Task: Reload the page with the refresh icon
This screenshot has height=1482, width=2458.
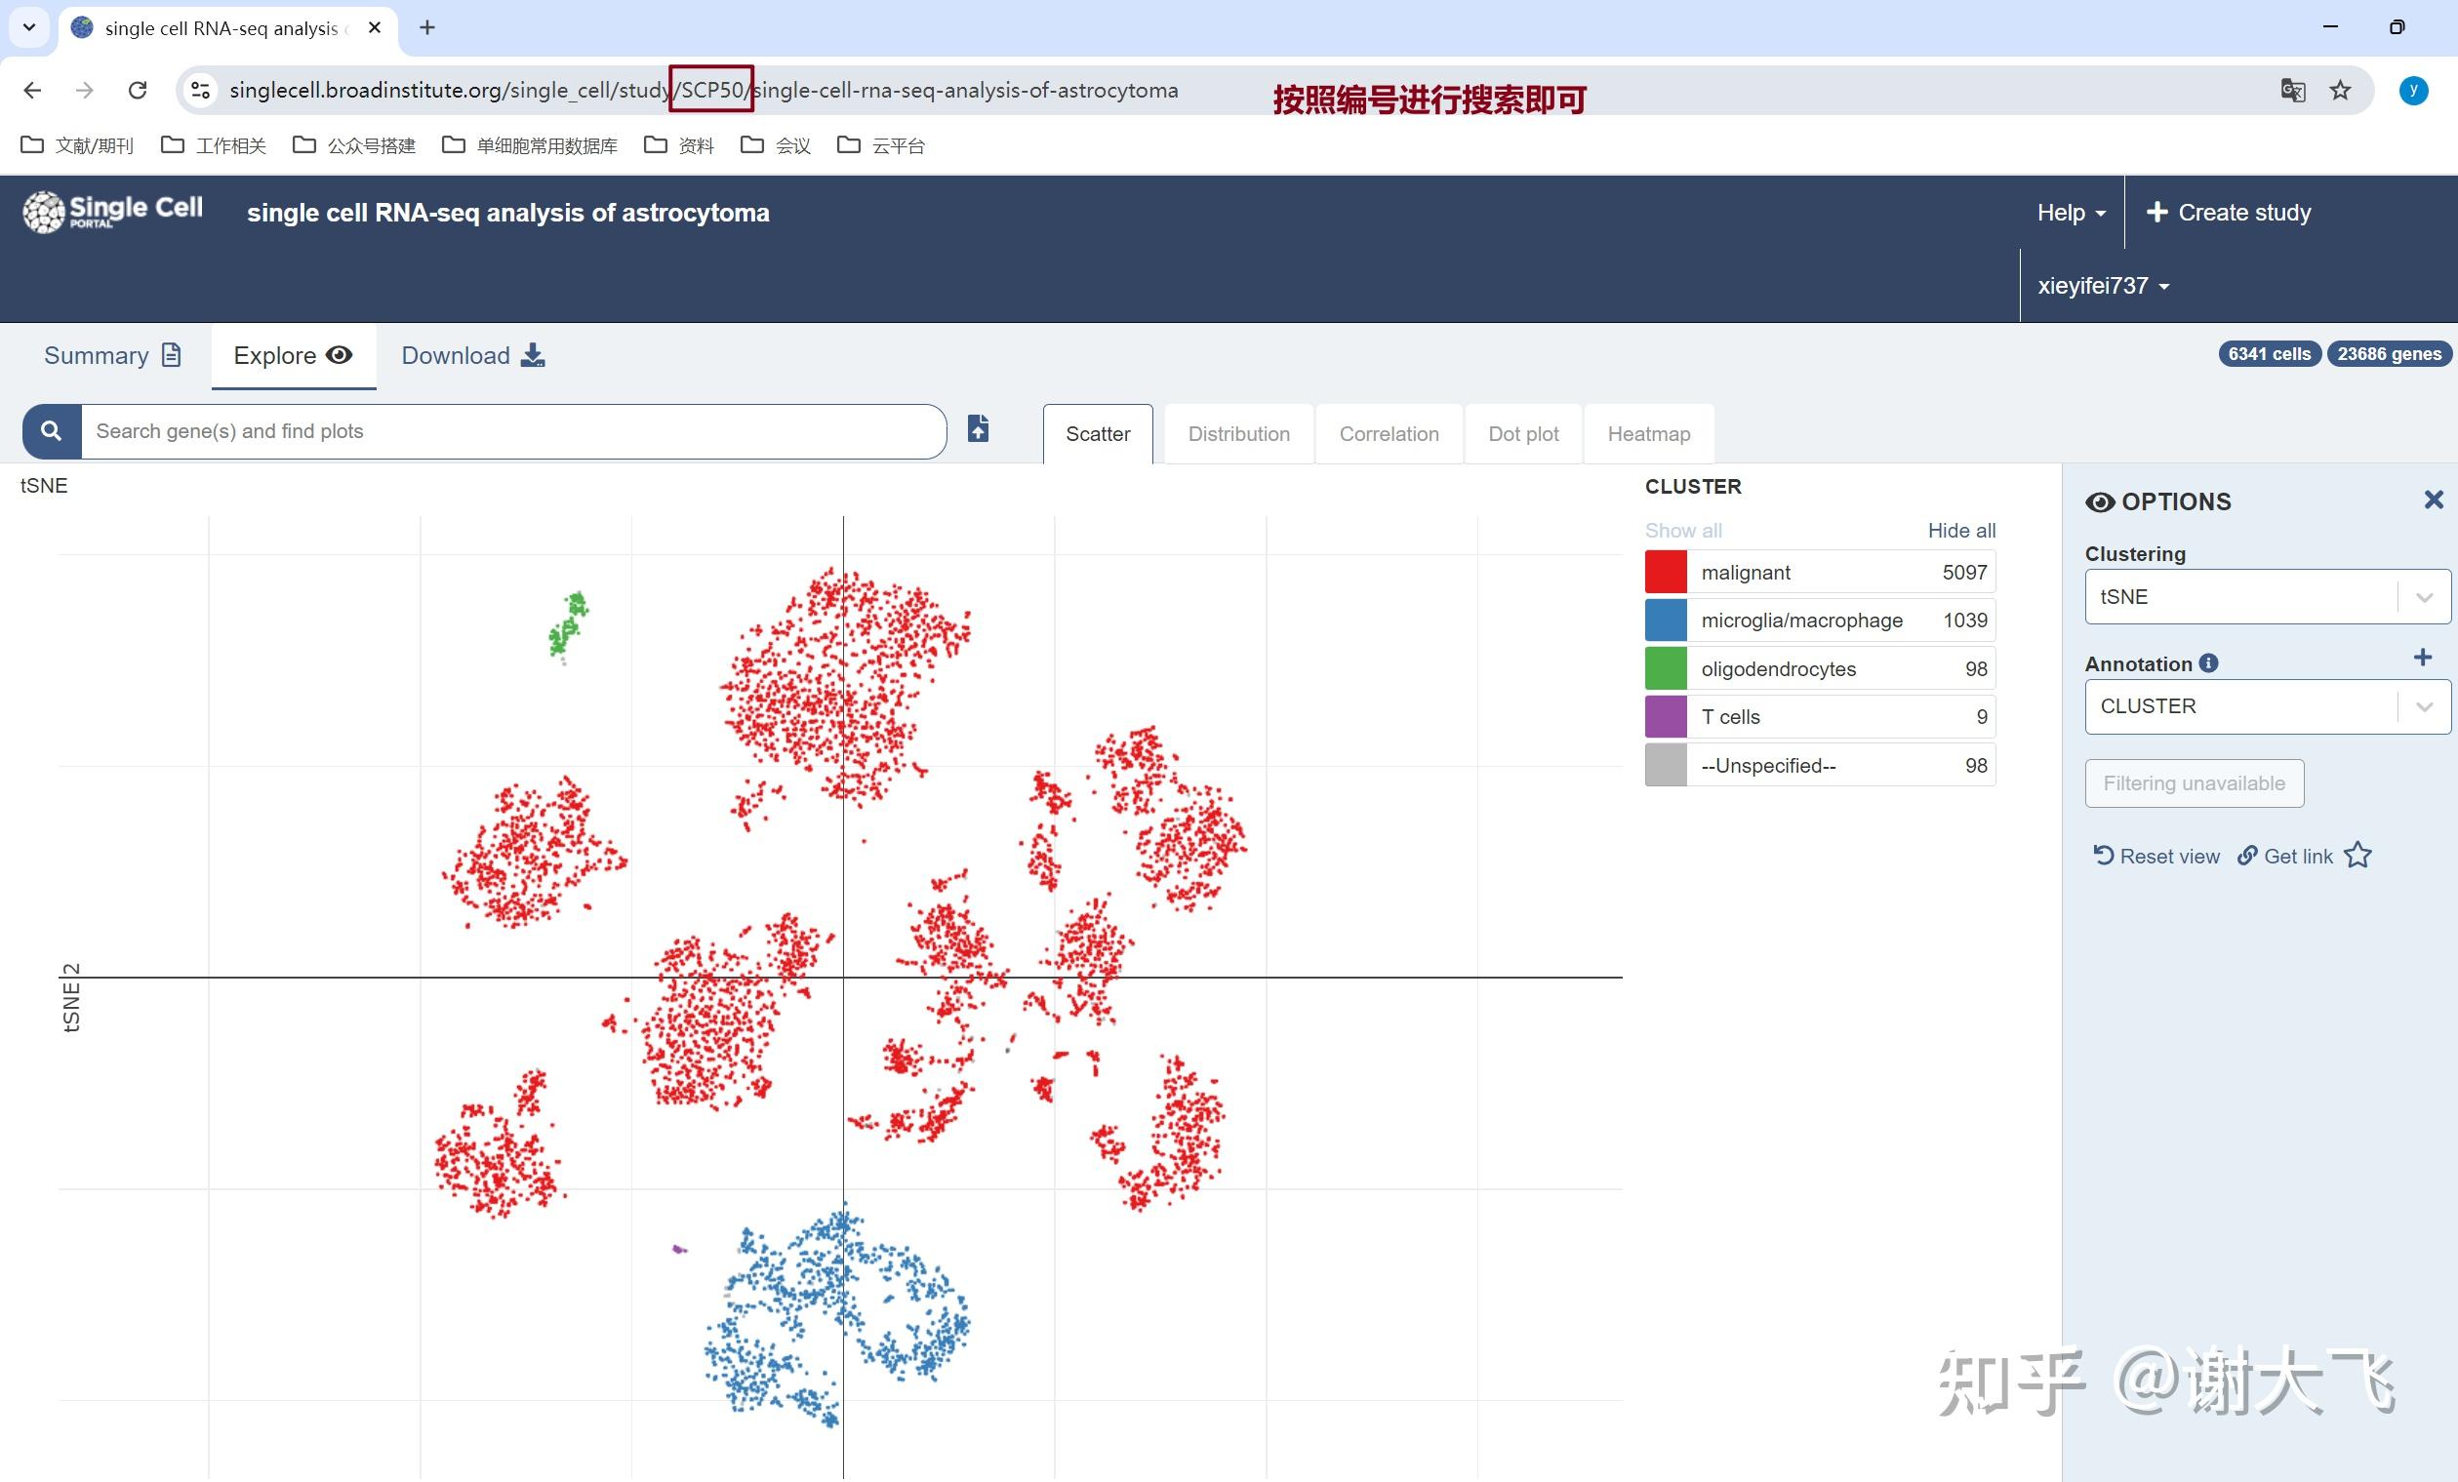Action: point(138,90)
